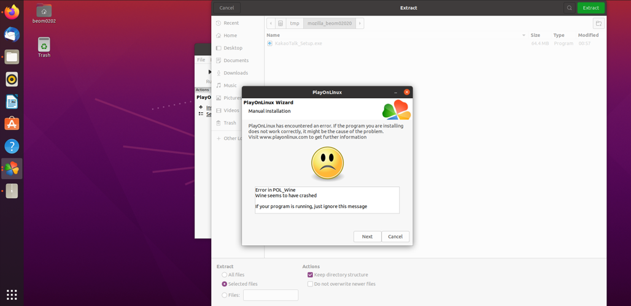Click the Files pattern text field
The height and width of the screenshot is (306, 631).
click(x=271, y=295)
